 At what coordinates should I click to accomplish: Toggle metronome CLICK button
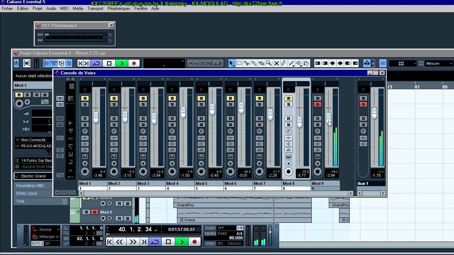coord(210,228)
